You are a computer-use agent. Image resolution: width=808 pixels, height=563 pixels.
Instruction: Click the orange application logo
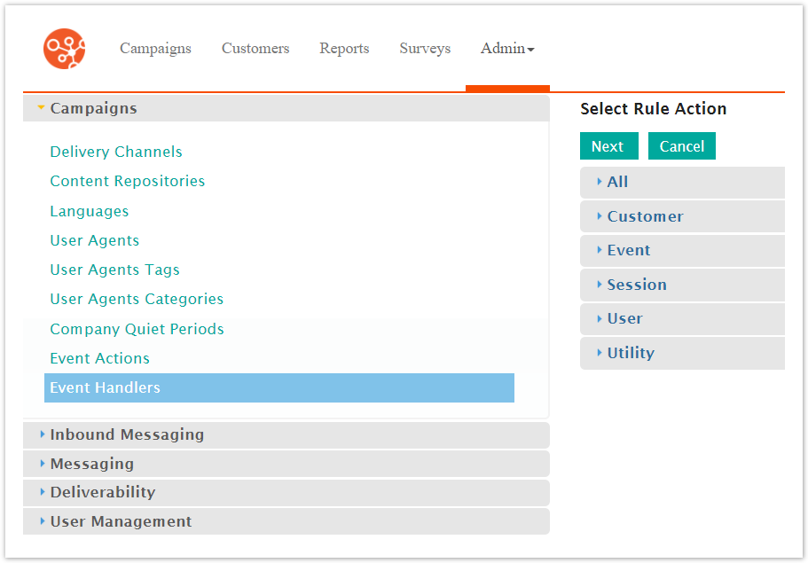(65, 49)
